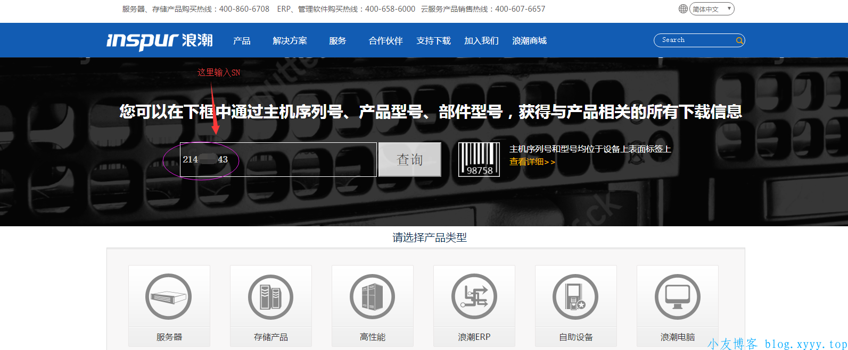Click the barcode sample image
Viewport: 848px width, 350px height.
tap(479, 159)
